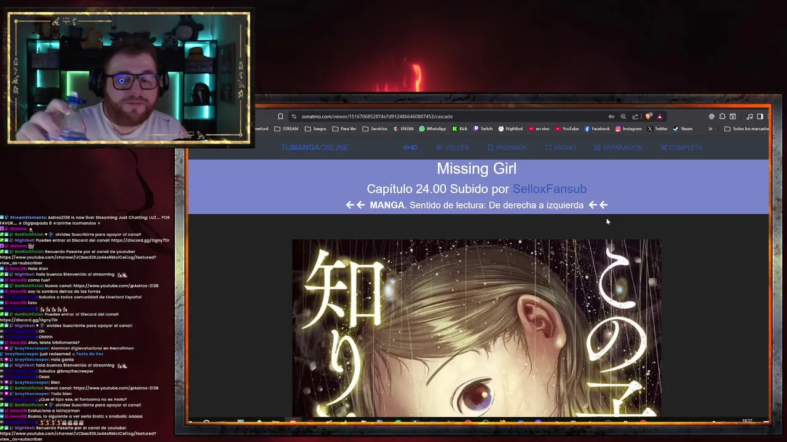
Task: Click the 'como fue?' chat message
Action: pos(38,280)
